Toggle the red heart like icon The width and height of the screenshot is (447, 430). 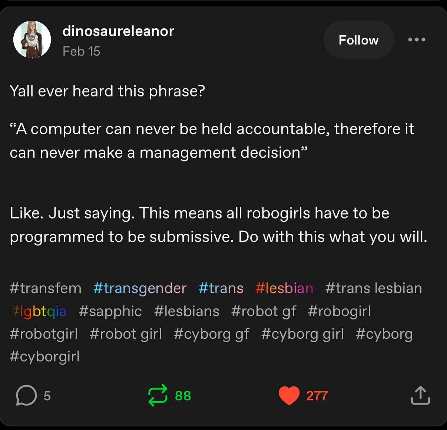pyautogui.click(x=289, y=395)
